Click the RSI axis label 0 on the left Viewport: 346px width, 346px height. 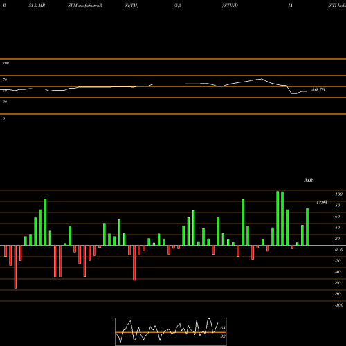pyautogui.click(x=3, y=118)
